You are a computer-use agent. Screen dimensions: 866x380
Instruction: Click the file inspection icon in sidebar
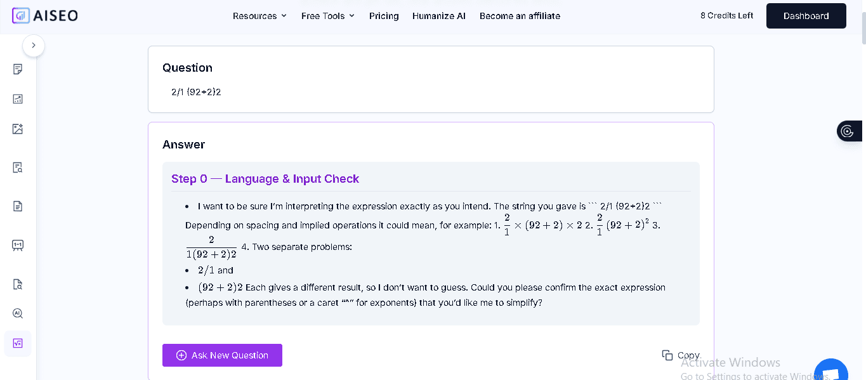18,284
